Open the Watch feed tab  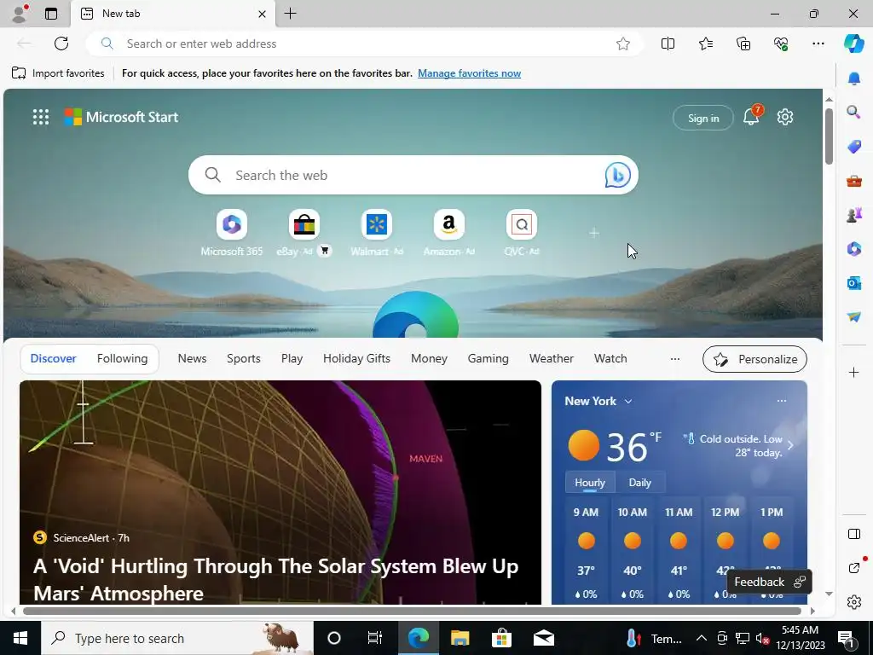tap(610, 359)
